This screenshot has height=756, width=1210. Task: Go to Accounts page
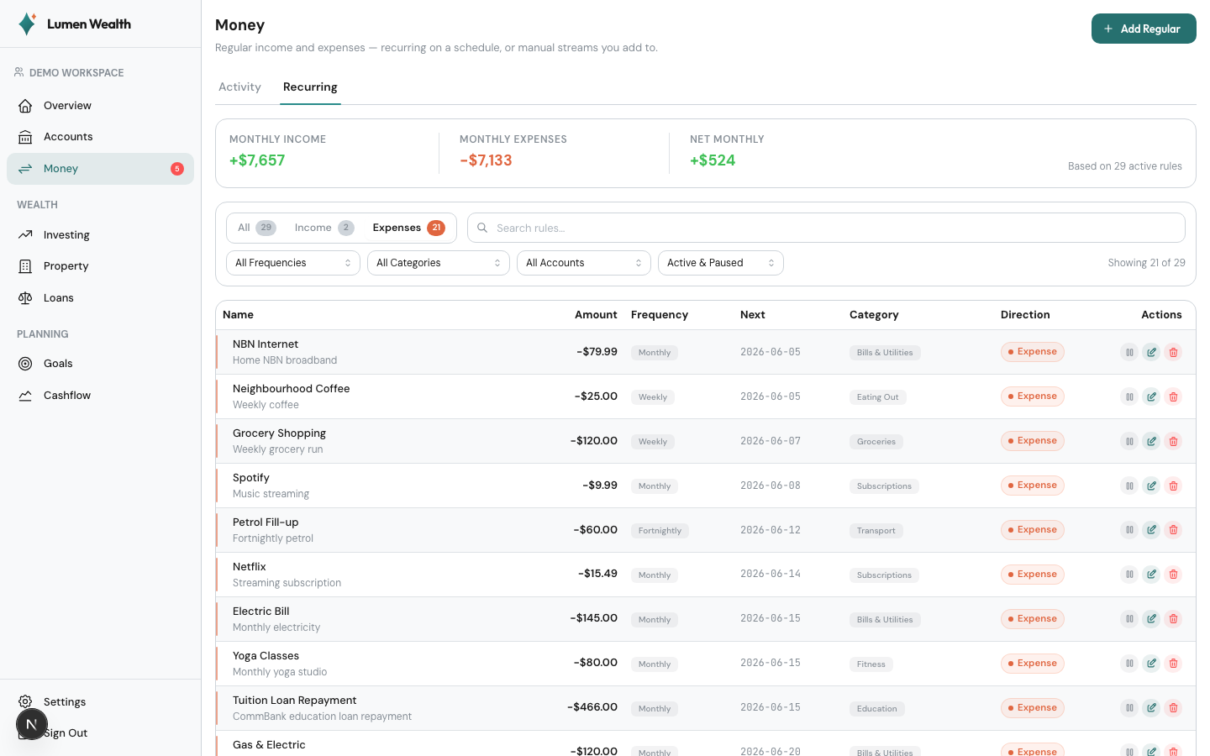coord(100,137)
